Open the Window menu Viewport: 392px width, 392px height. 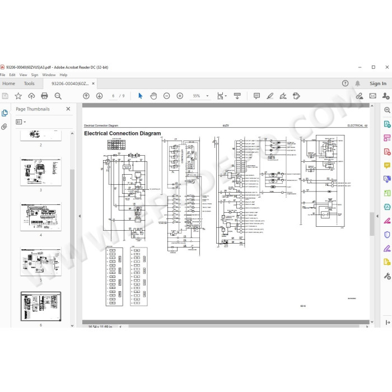pyautogui.click(x=49, y=74)
